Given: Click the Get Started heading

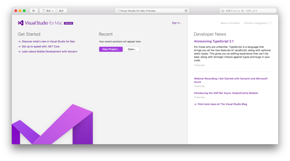Looking at the screenshot, I should (29, 34).
